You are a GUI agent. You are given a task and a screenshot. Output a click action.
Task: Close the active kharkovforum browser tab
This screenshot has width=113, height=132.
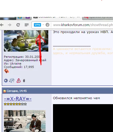pyautogui.click(x=78, y=17)
